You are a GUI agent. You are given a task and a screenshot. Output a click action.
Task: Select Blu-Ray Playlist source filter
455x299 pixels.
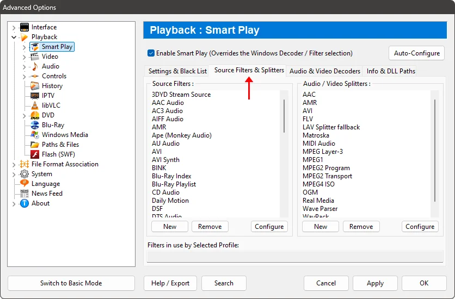pos(174,184)
